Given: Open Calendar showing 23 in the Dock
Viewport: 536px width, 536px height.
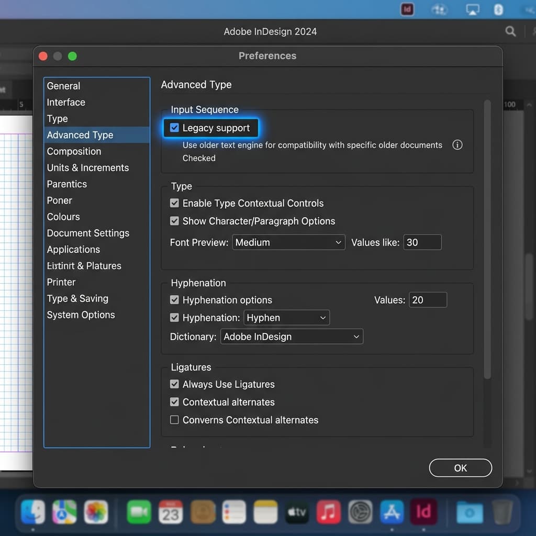Looking at the screenshot, I should [x=171, y=512].
